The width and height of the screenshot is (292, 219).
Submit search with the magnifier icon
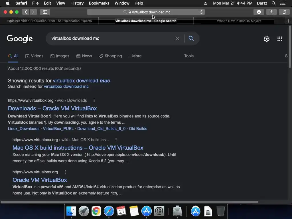pos(191,38)
